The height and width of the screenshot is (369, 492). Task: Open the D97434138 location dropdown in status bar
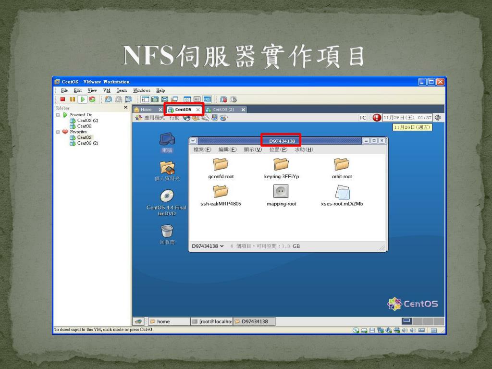(x=208, y=246)
